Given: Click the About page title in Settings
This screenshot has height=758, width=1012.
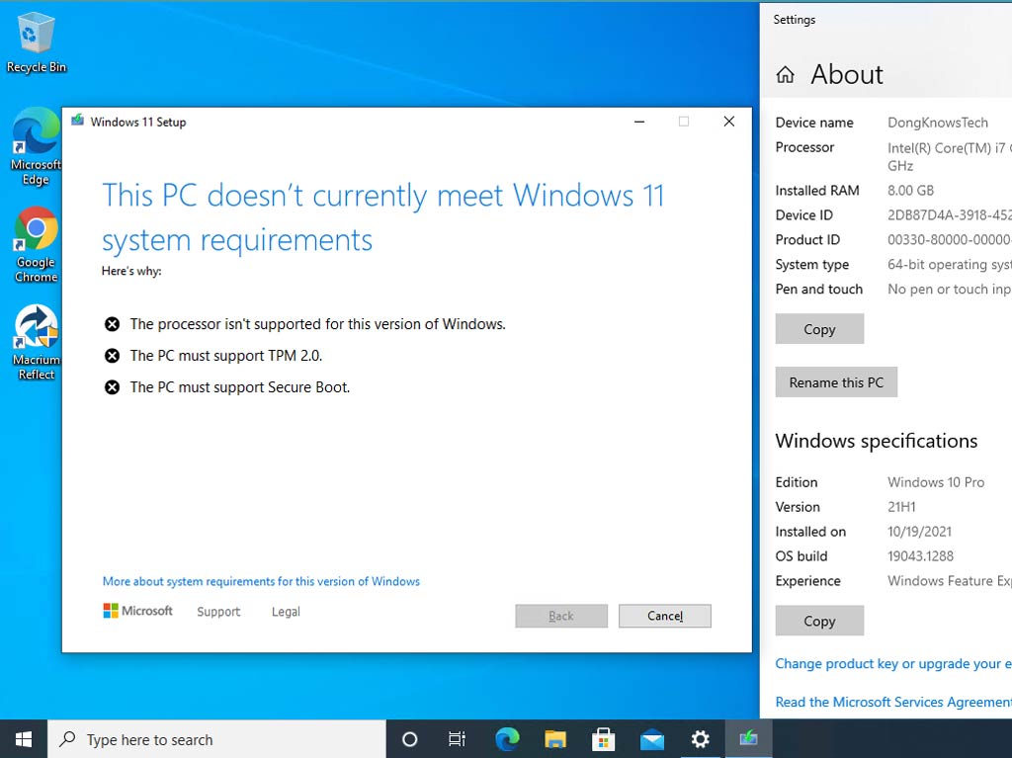Looking at the screenshot, I should pyautogui.click(x=847, y=75).
